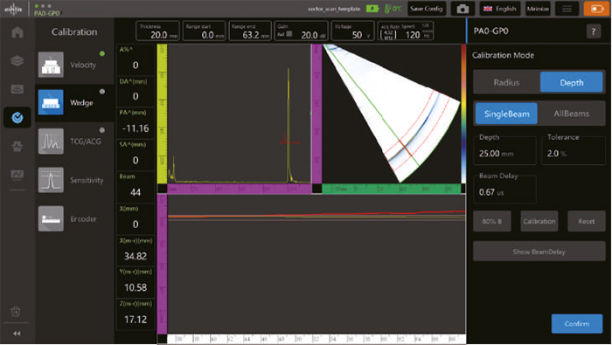Click the Save Config button

(x=427, y=9)
